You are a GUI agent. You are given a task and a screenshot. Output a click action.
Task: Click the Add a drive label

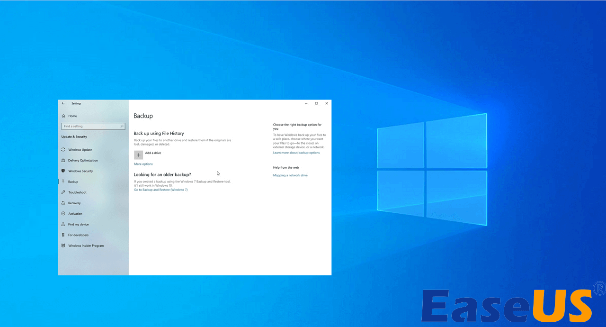[x=153, y=153]
